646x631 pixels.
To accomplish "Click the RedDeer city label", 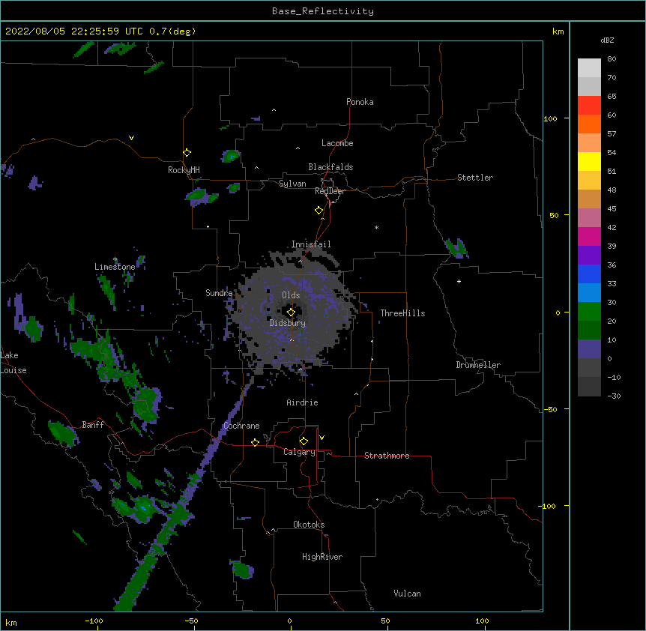I will [330, 191].
